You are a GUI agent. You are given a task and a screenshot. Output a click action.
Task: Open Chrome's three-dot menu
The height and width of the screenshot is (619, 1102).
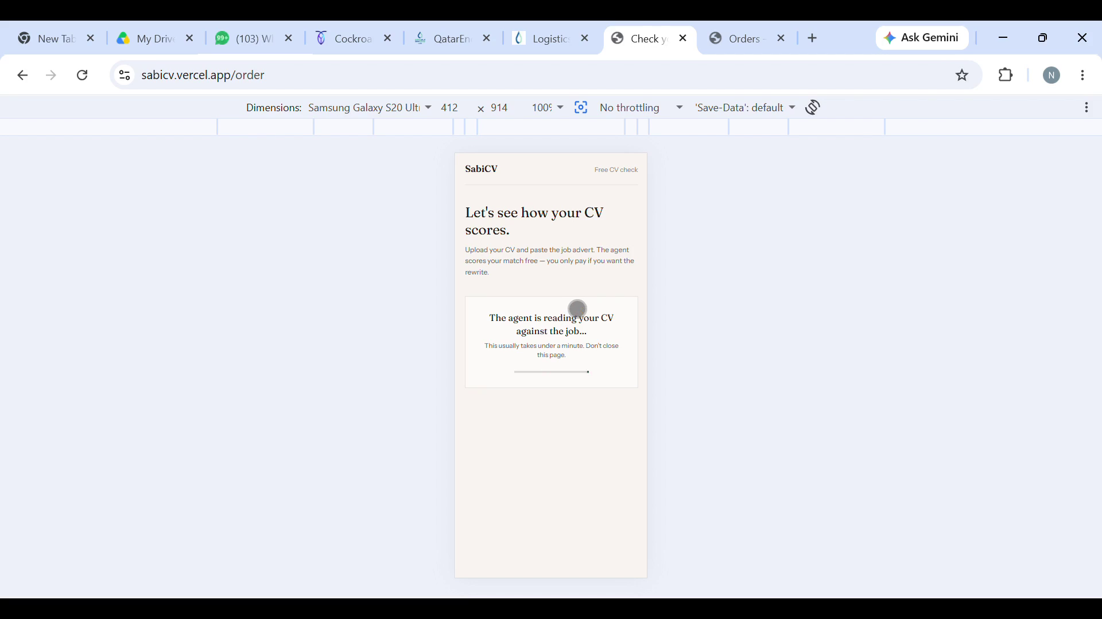coord(1082,75)
